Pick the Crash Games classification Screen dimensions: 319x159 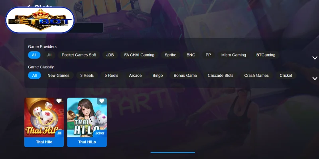pos(256,76)
